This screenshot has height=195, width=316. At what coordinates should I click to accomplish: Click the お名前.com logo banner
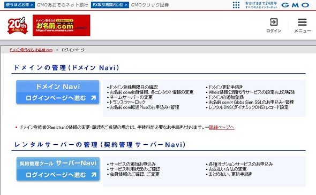pyautogui.click(x=62, y=25)
